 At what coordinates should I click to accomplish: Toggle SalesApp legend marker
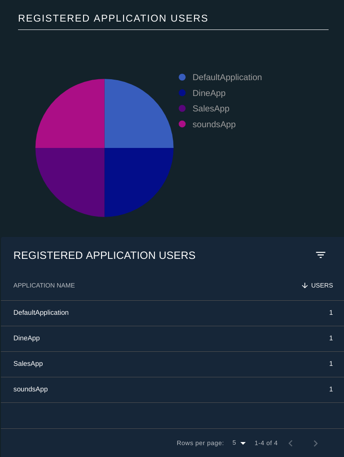click(x=182, y=108)
